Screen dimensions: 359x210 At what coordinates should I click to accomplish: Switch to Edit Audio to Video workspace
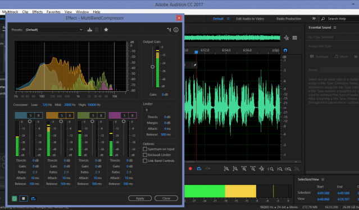(250, 18)
